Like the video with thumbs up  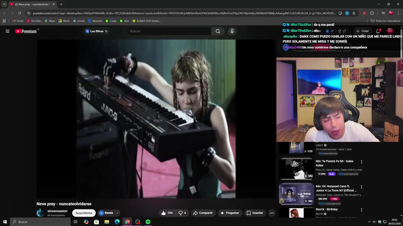pos(167,213)
